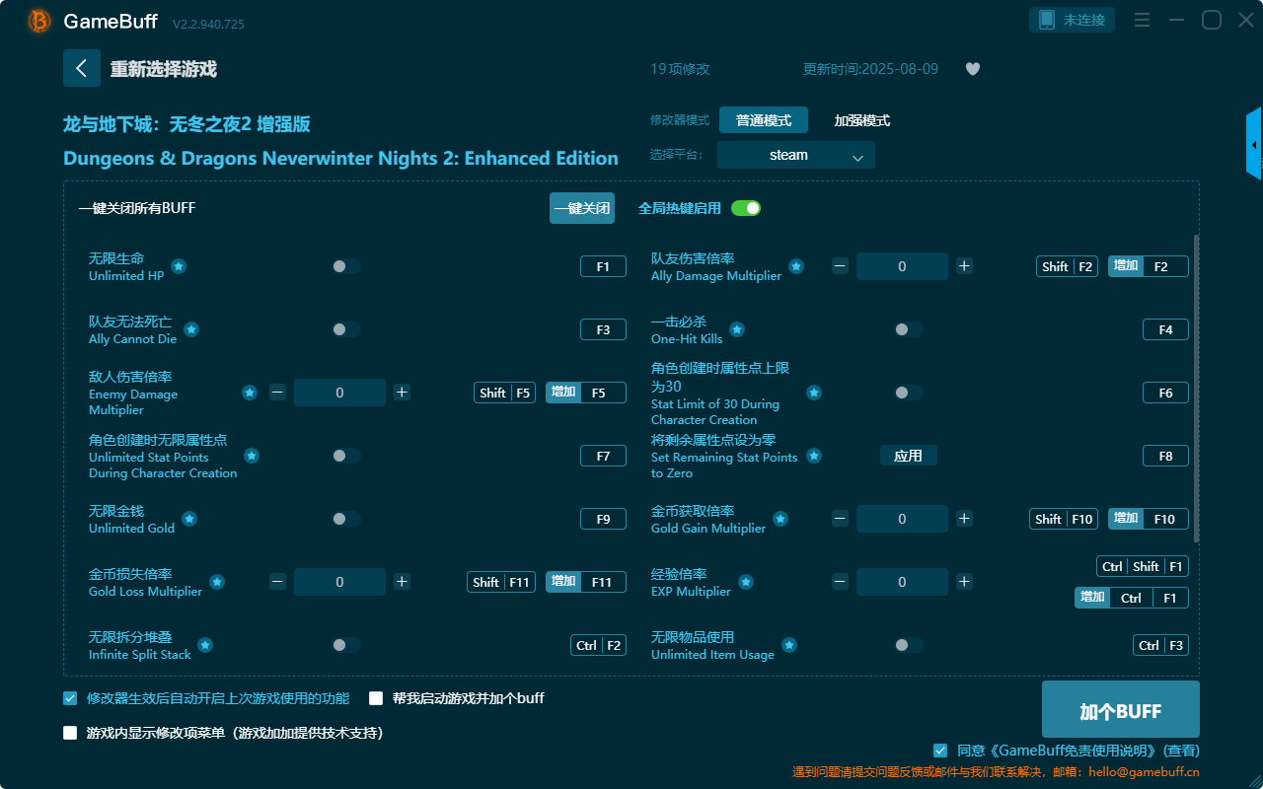Enable One-Hit Kills toggle

909,329
